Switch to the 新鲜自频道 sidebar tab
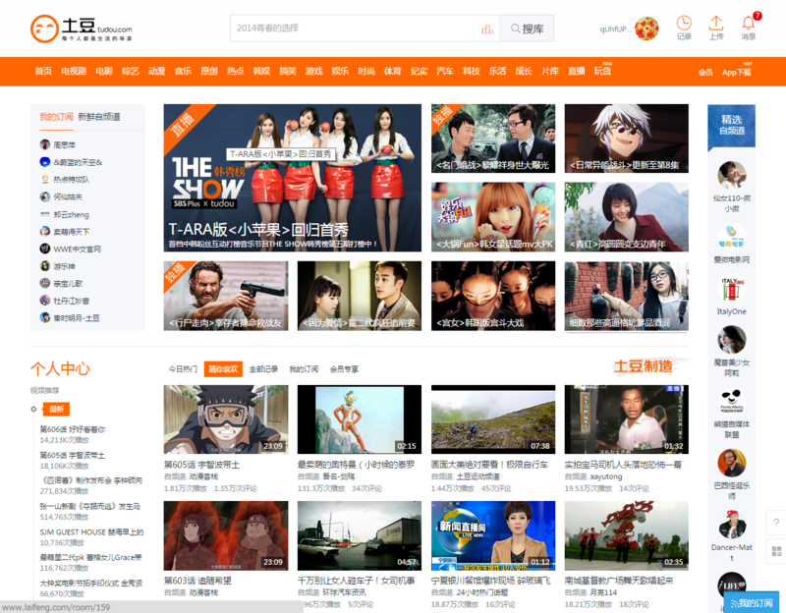The image size is (786, 613). (99, 117)
